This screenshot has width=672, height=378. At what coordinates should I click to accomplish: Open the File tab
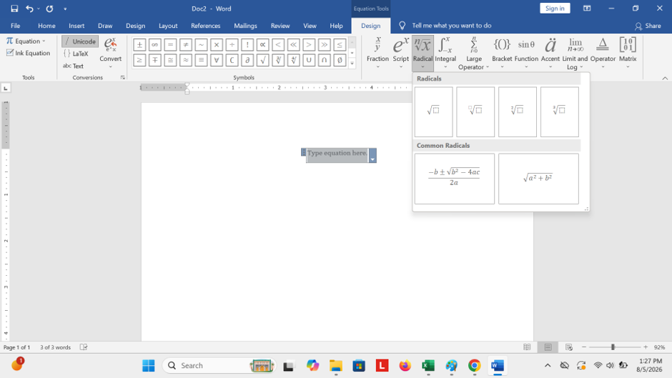(16, 26)
